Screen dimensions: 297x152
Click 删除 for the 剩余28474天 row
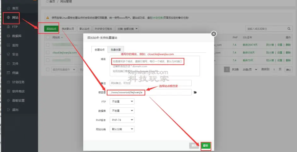click(288, 45)
